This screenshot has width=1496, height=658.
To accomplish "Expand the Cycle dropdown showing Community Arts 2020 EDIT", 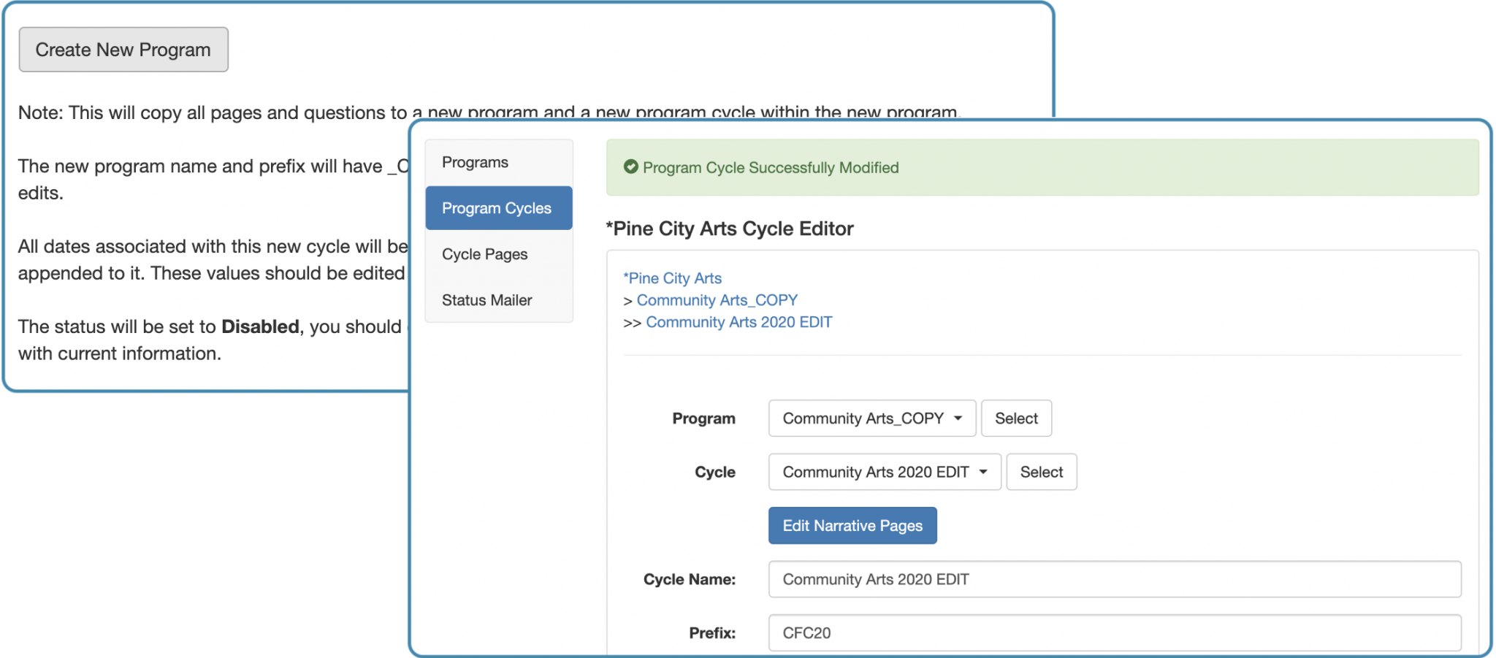I will pos(884,472).
